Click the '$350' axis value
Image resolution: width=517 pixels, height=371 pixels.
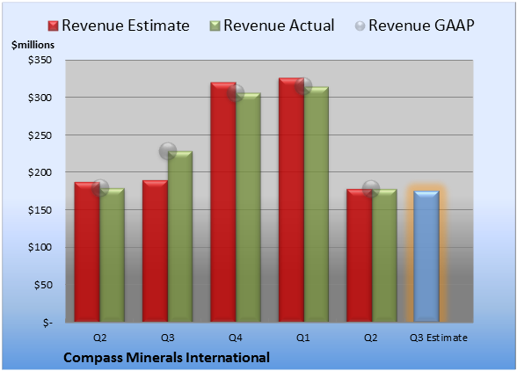(40, 60)
